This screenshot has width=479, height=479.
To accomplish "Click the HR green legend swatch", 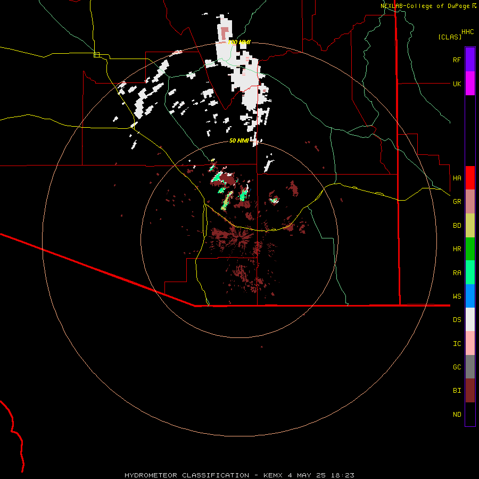I will point(470,249).
